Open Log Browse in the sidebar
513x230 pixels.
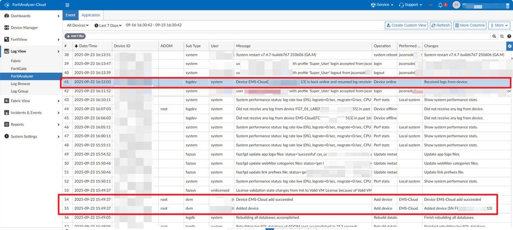(x=21, y=84)
